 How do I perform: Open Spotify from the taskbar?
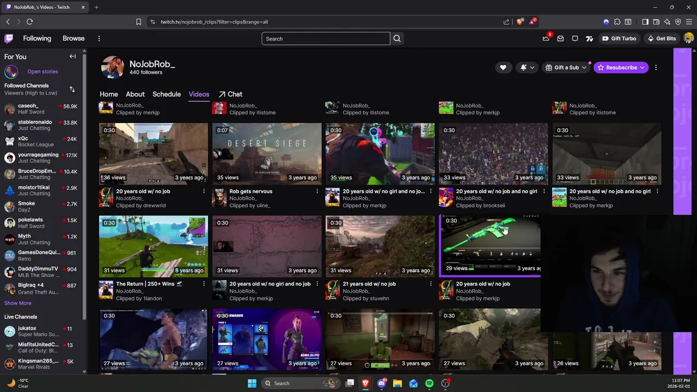429,383
